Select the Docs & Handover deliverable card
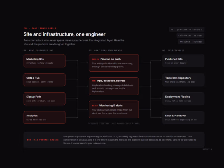 coord(183,117)
